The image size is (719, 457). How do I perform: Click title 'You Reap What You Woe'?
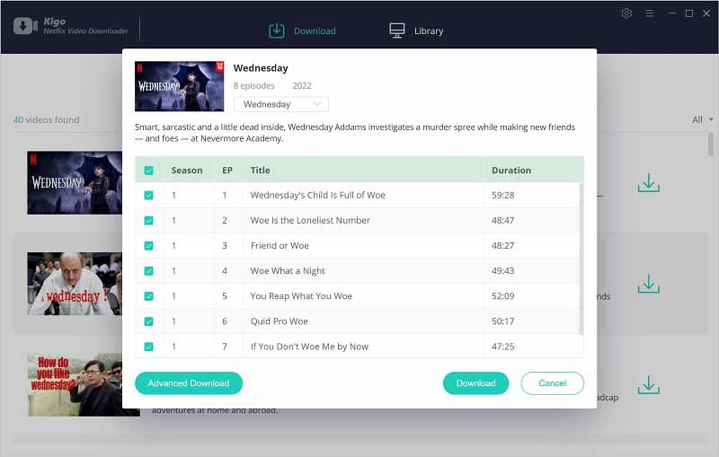(x=301, y=295)
